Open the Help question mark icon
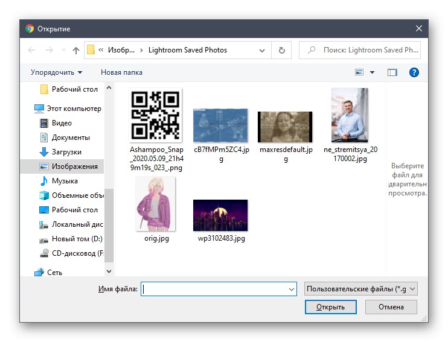 [x=414, y=72]
